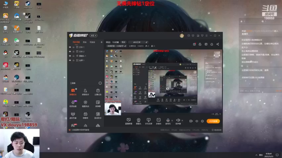The width and height of the screenshot is (282, 158).
Task: Open the taskbar clock showing 9:58:41
Action: coord(269,155)
